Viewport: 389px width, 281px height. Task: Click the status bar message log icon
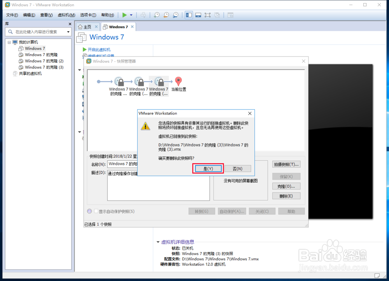[377, 276]
